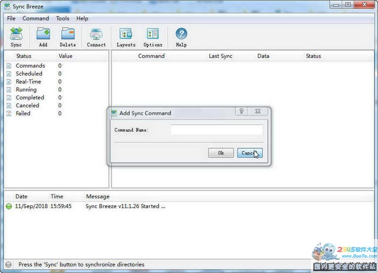378x273 pixels.
Task: Click the Status column header in left panel
Action: click(x=24, y=56)
